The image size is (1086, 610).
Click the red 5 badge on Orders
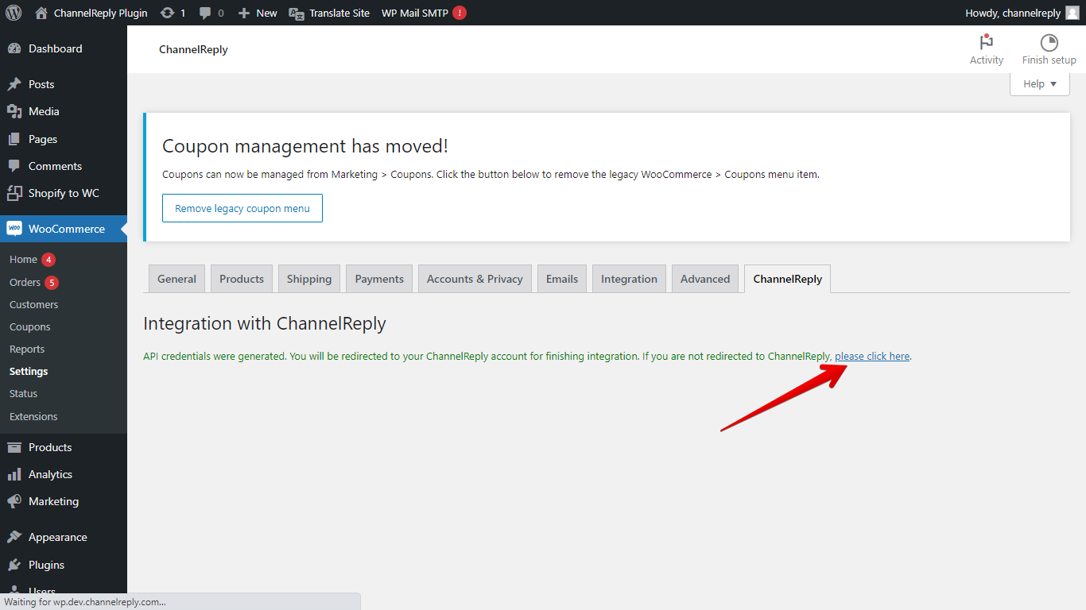[52, 283]
